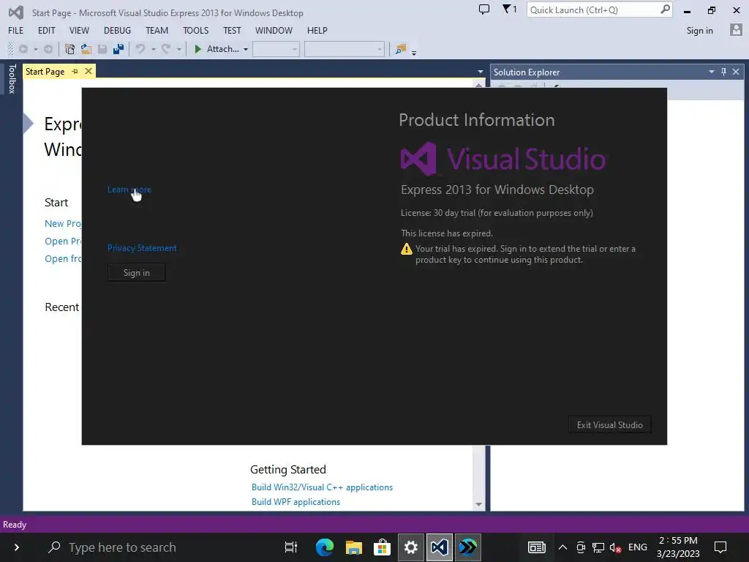This screenshot has height=562, width=749.
Task: Show hidden tray icons chevron
Action: [562, 547]
